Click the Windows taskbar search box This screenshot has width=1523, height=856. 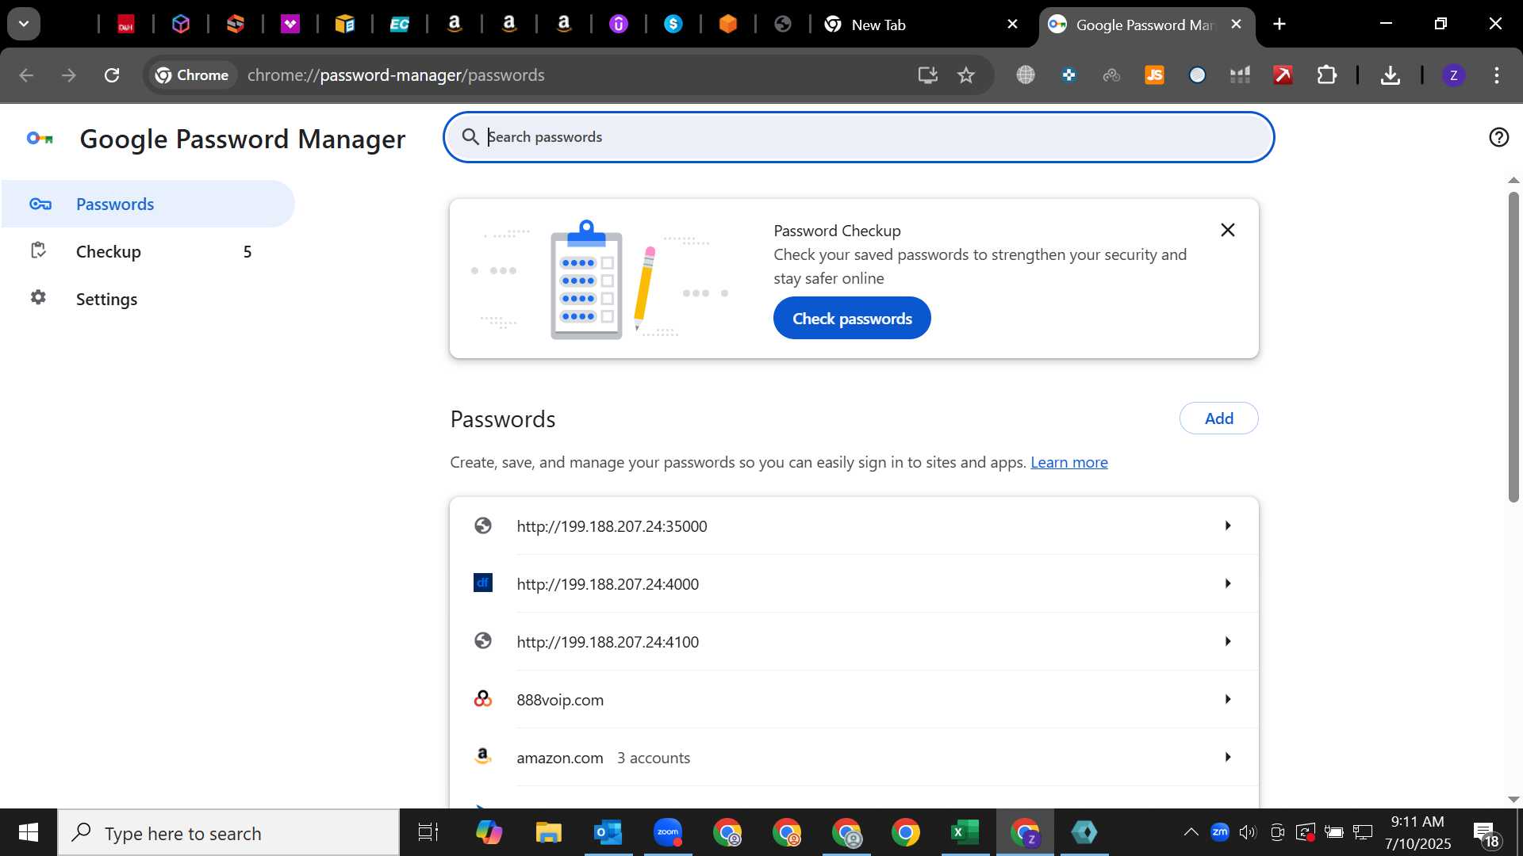pyautogui.click(x=228, y=833)
